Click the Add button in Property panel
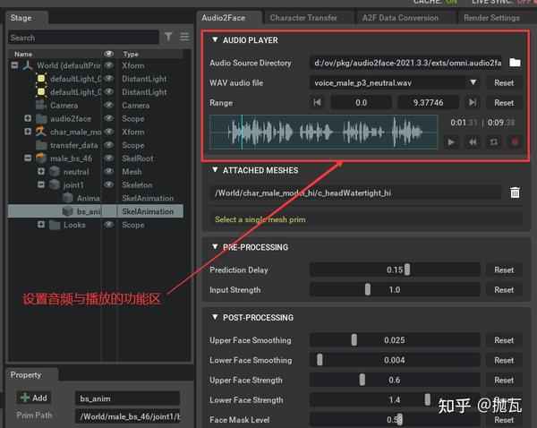 point(35,398)
